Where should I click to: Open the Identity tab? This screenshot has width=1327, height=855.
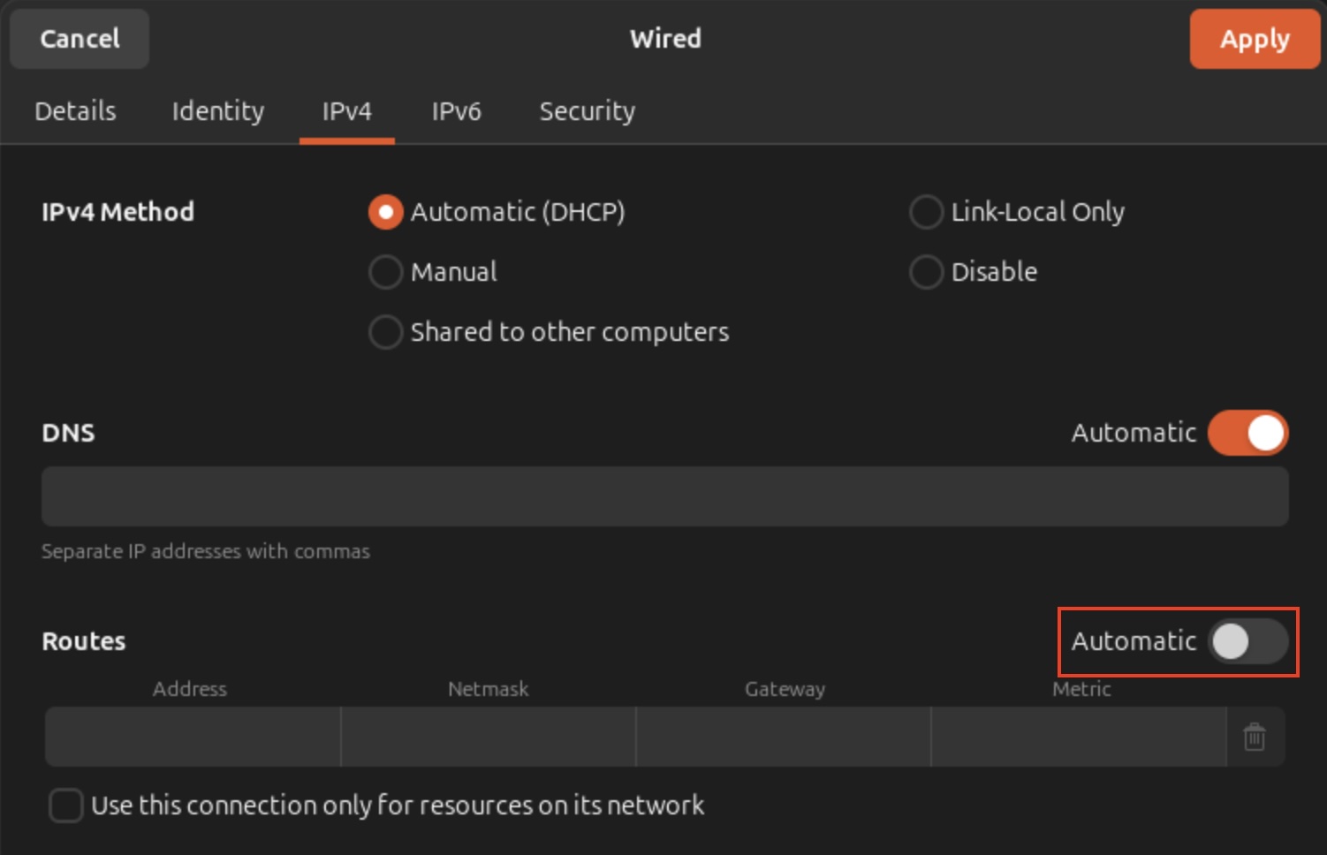[x=217, y=111]
